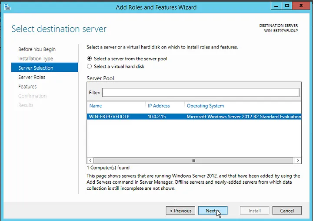Click the destination server name WIN-EBT97VFUOLP header text
The height and width of the screenshot is (221, 313).
(281, 31)
